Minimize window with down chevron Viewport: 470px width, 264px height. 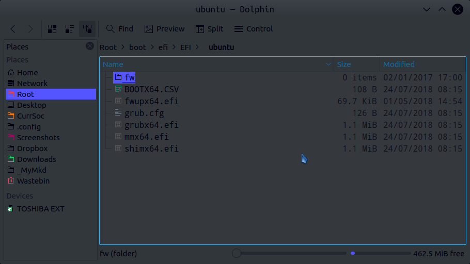click(x=427, y=10)
